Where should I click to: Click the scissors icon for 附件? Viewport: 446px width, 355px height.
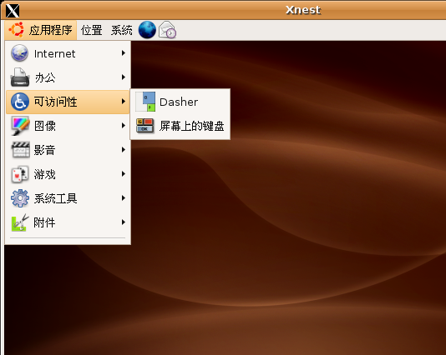20,222
